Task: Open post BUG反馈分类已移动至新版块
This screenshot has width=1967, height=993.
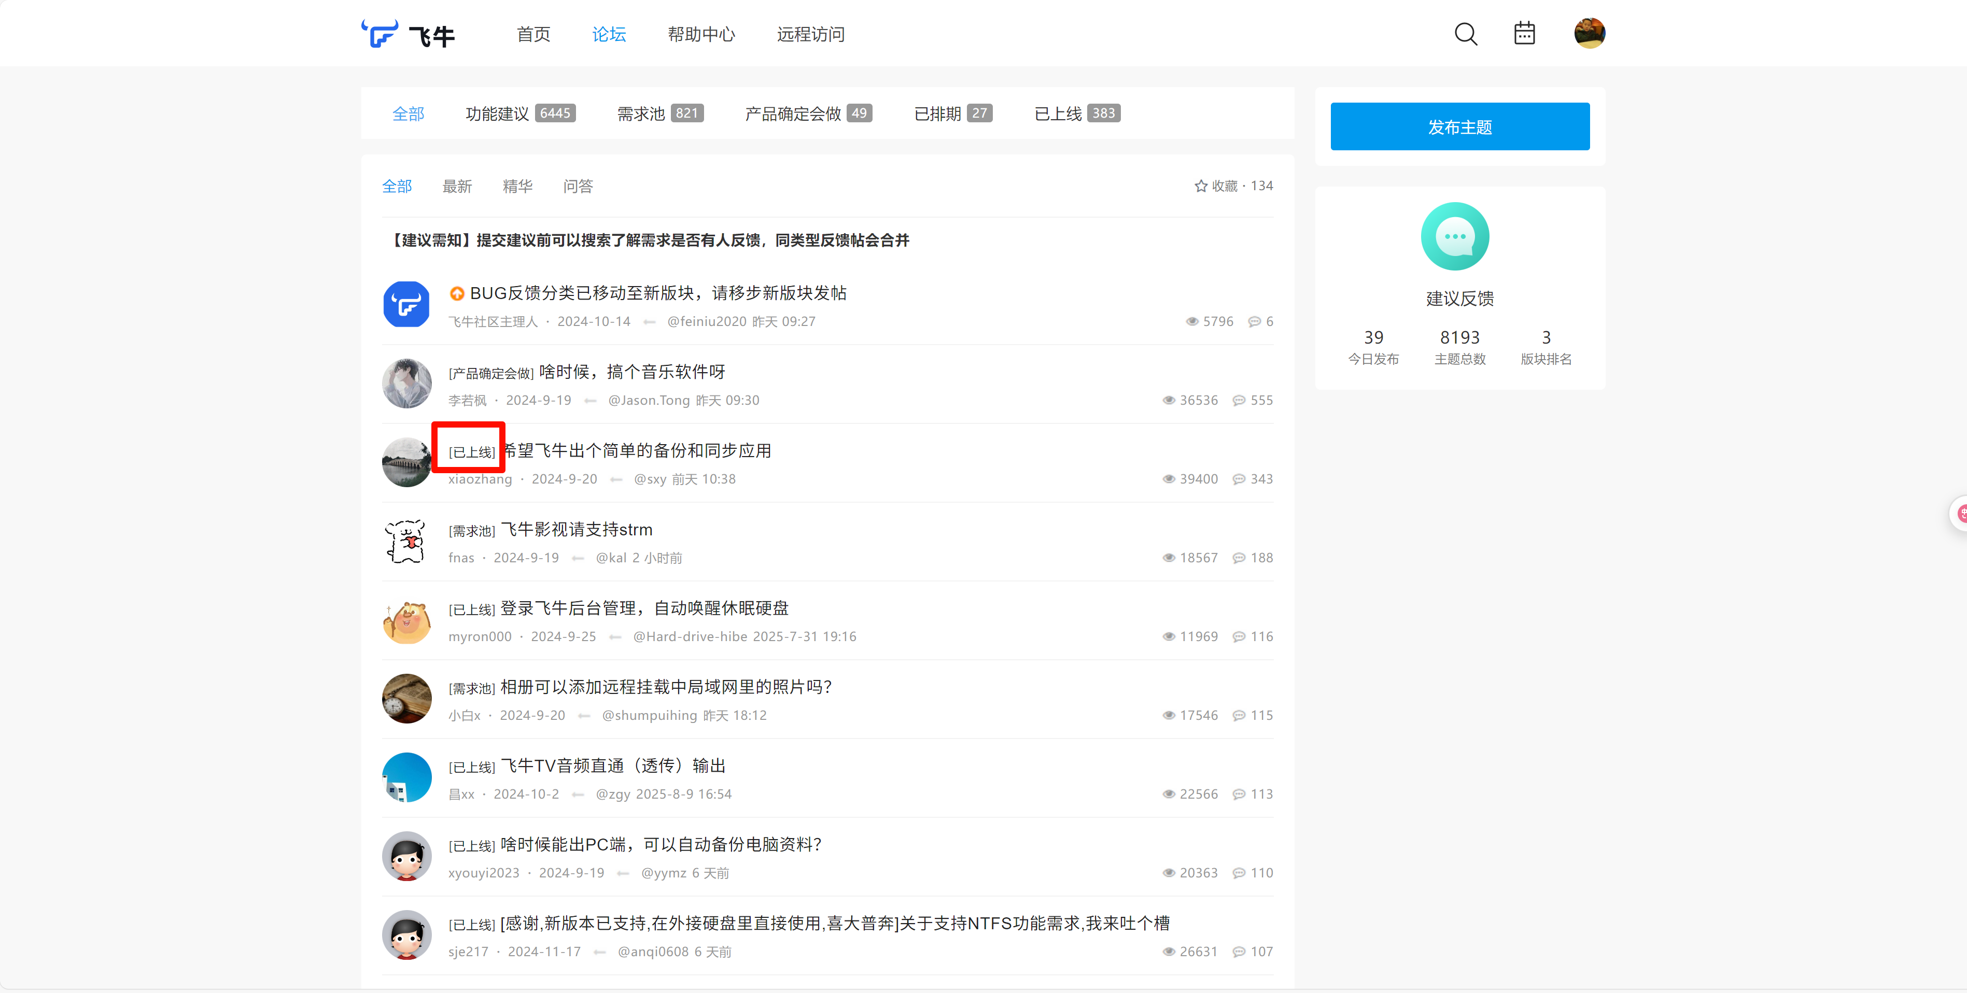Action: click(x=657, y=293)
